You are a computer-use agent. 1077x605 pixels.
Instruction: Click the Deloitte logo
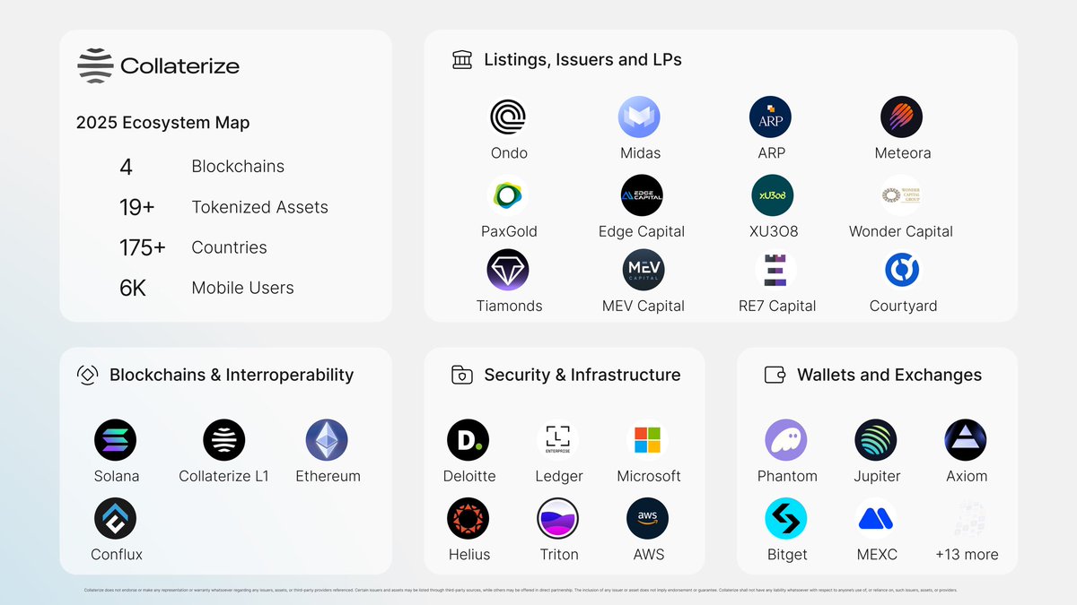468,440
